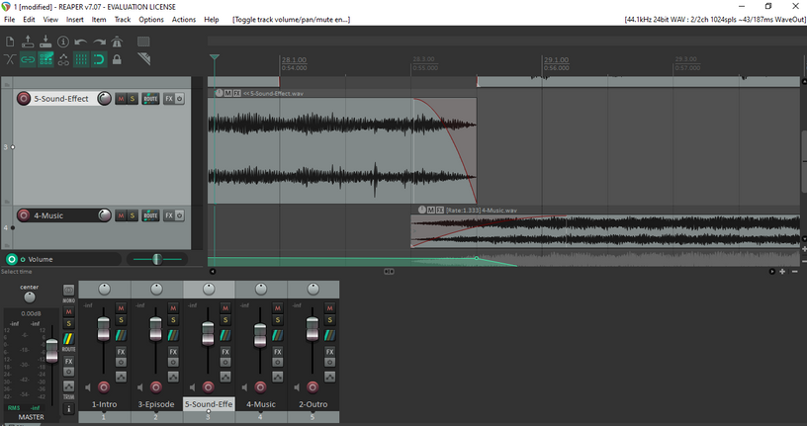The width and height of the screenshot is (807, 426).
Task: Toggle the metronome icon
Action: (x=117, y=42)
